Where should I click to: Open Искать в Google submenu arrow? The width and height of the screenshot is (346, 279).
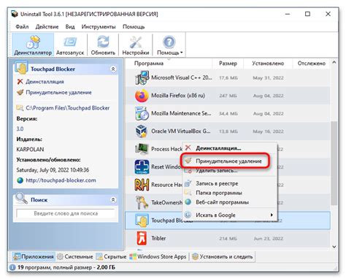click(272, 215)
